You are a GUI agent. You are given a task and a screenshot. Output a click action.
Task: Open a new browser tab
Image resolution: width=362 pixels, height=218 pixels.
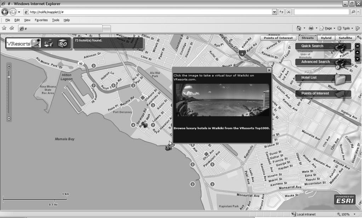point(107,29)
